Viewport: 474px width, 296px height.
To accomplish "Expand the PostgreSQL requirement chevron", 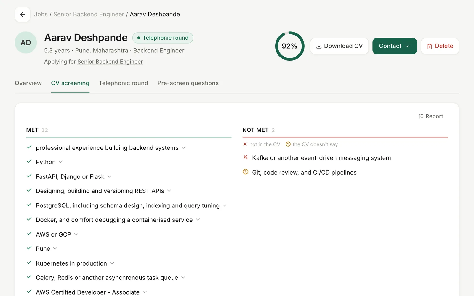I will (225, 205).
